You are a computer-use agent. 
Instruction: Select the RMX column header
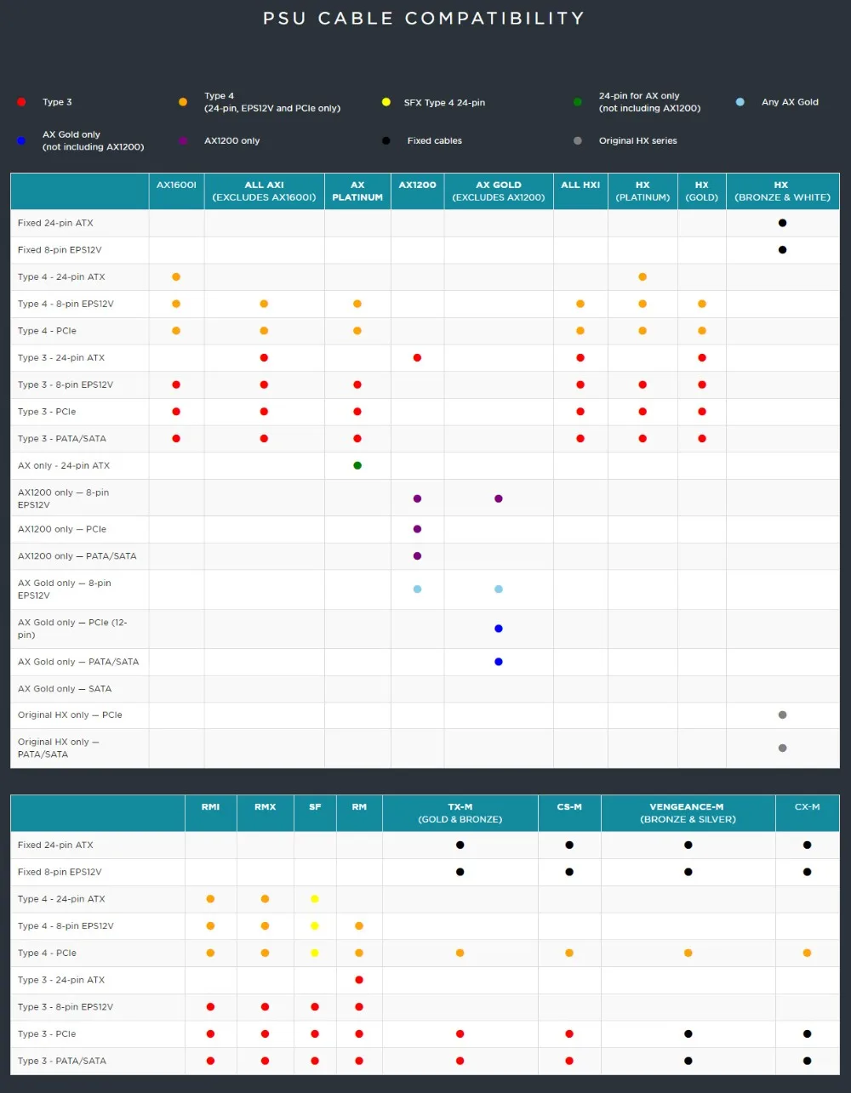(x=266, y=813)
